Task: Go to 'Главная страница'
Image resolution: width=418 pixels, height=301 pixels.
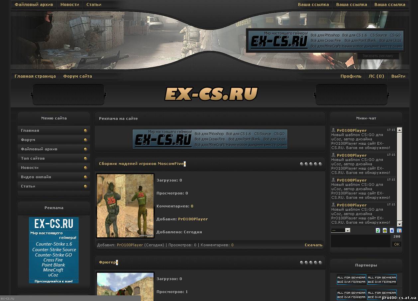Action: tap(35, 76)
